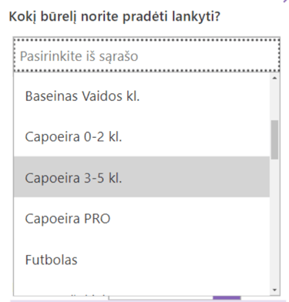This screenshot has width=289, height=302.
Task: Click the scrollbar up arrow in the list
Action: click(x=274, y=78)
